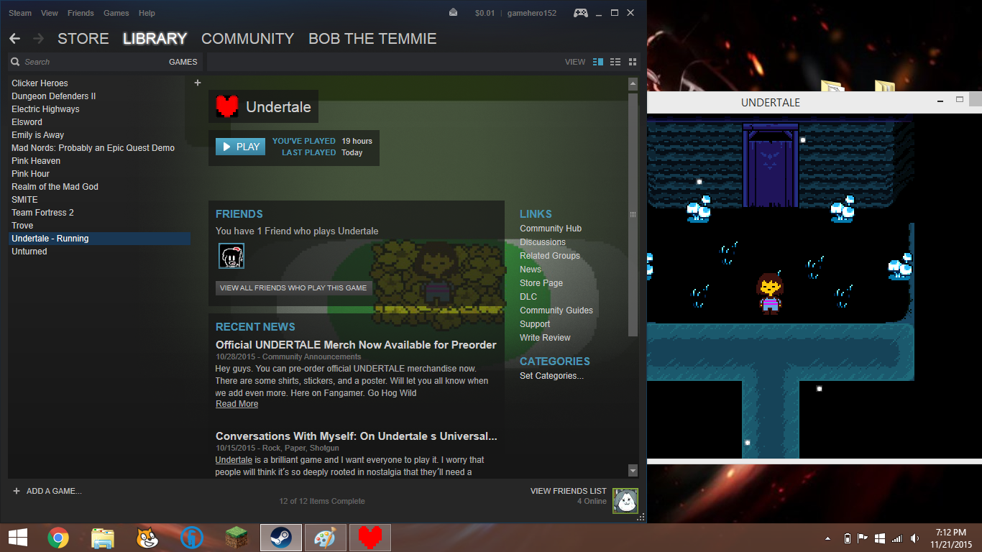Switch to Undertale heart on the taskbar
This screenshot has height=552, width=982.
[x=370, y=537]
